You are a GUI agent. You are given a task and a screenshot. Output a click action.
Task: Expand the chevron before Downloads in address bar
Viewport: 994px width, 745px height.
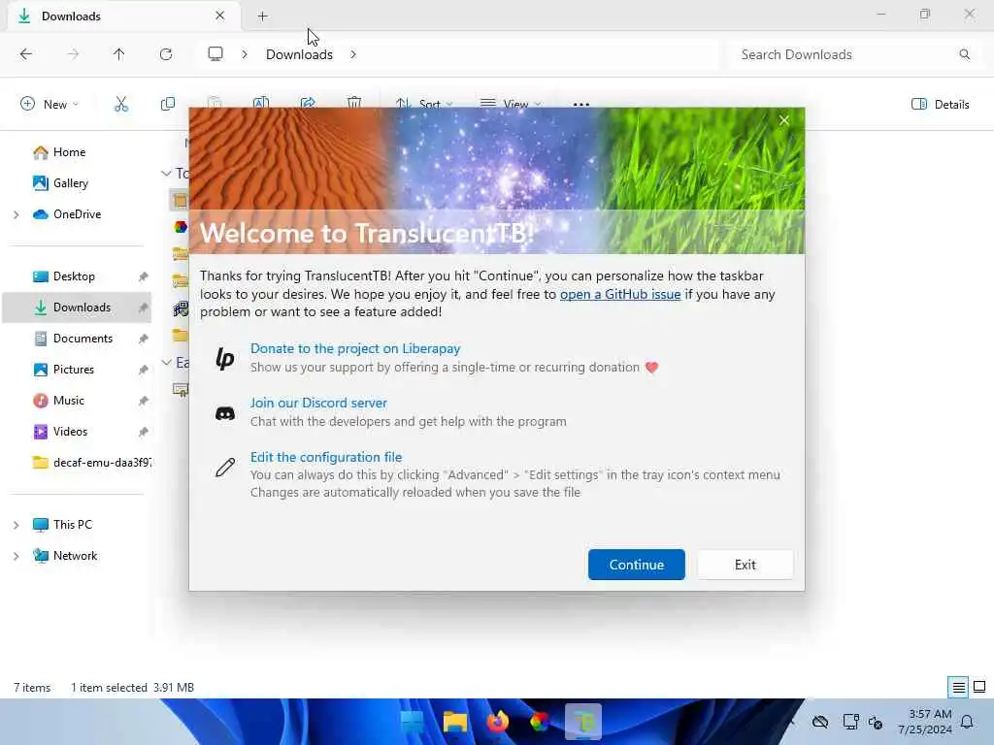[x=245, y=54]
